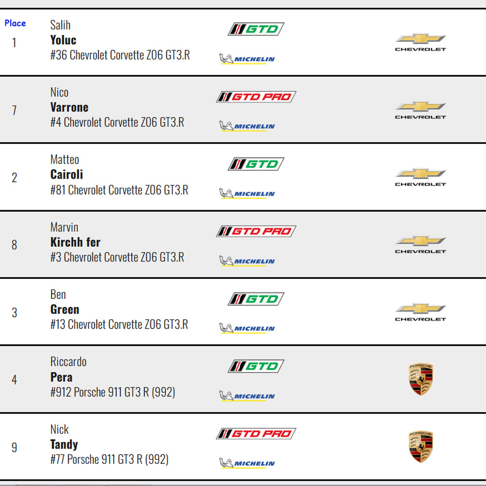Click the GTD PRO badge for Marvin Kirchhöfer

point(256,231)
